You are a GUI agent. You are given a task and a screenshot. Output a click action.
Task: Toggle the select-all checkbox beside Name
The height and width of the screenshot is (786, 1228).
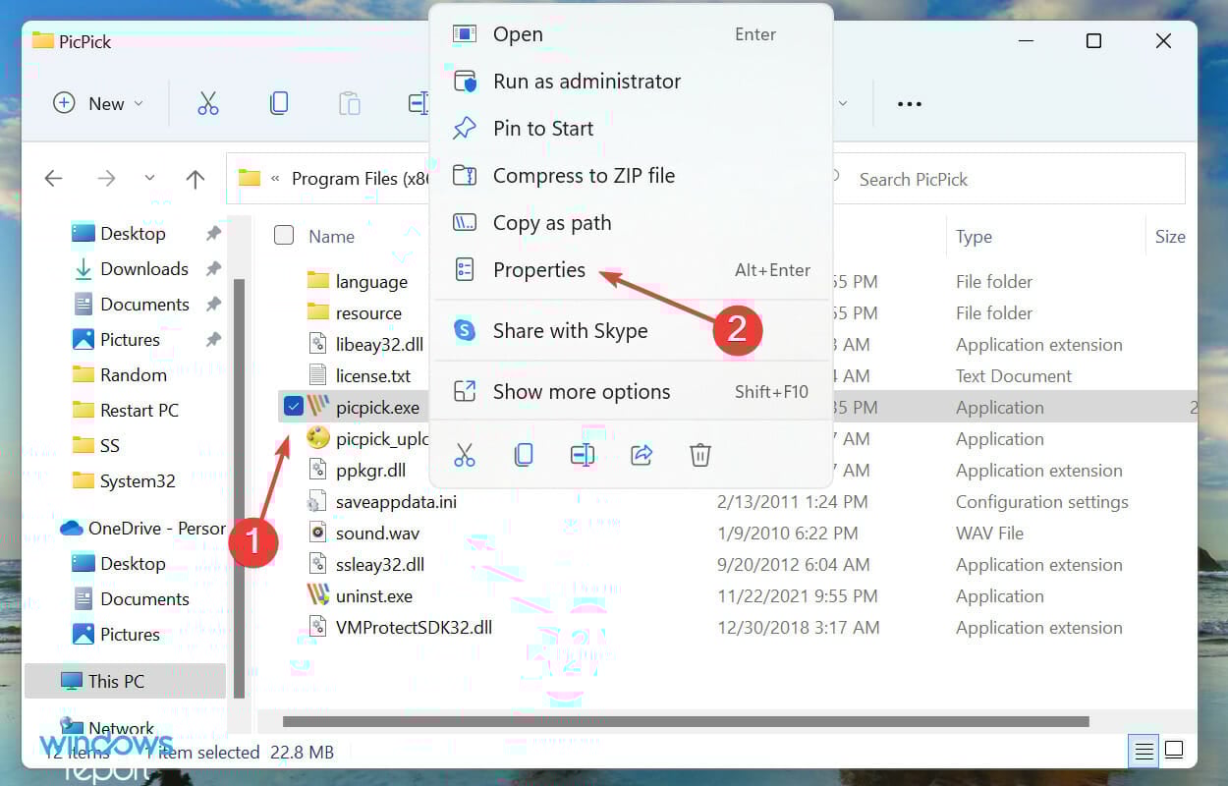(284, 235)
